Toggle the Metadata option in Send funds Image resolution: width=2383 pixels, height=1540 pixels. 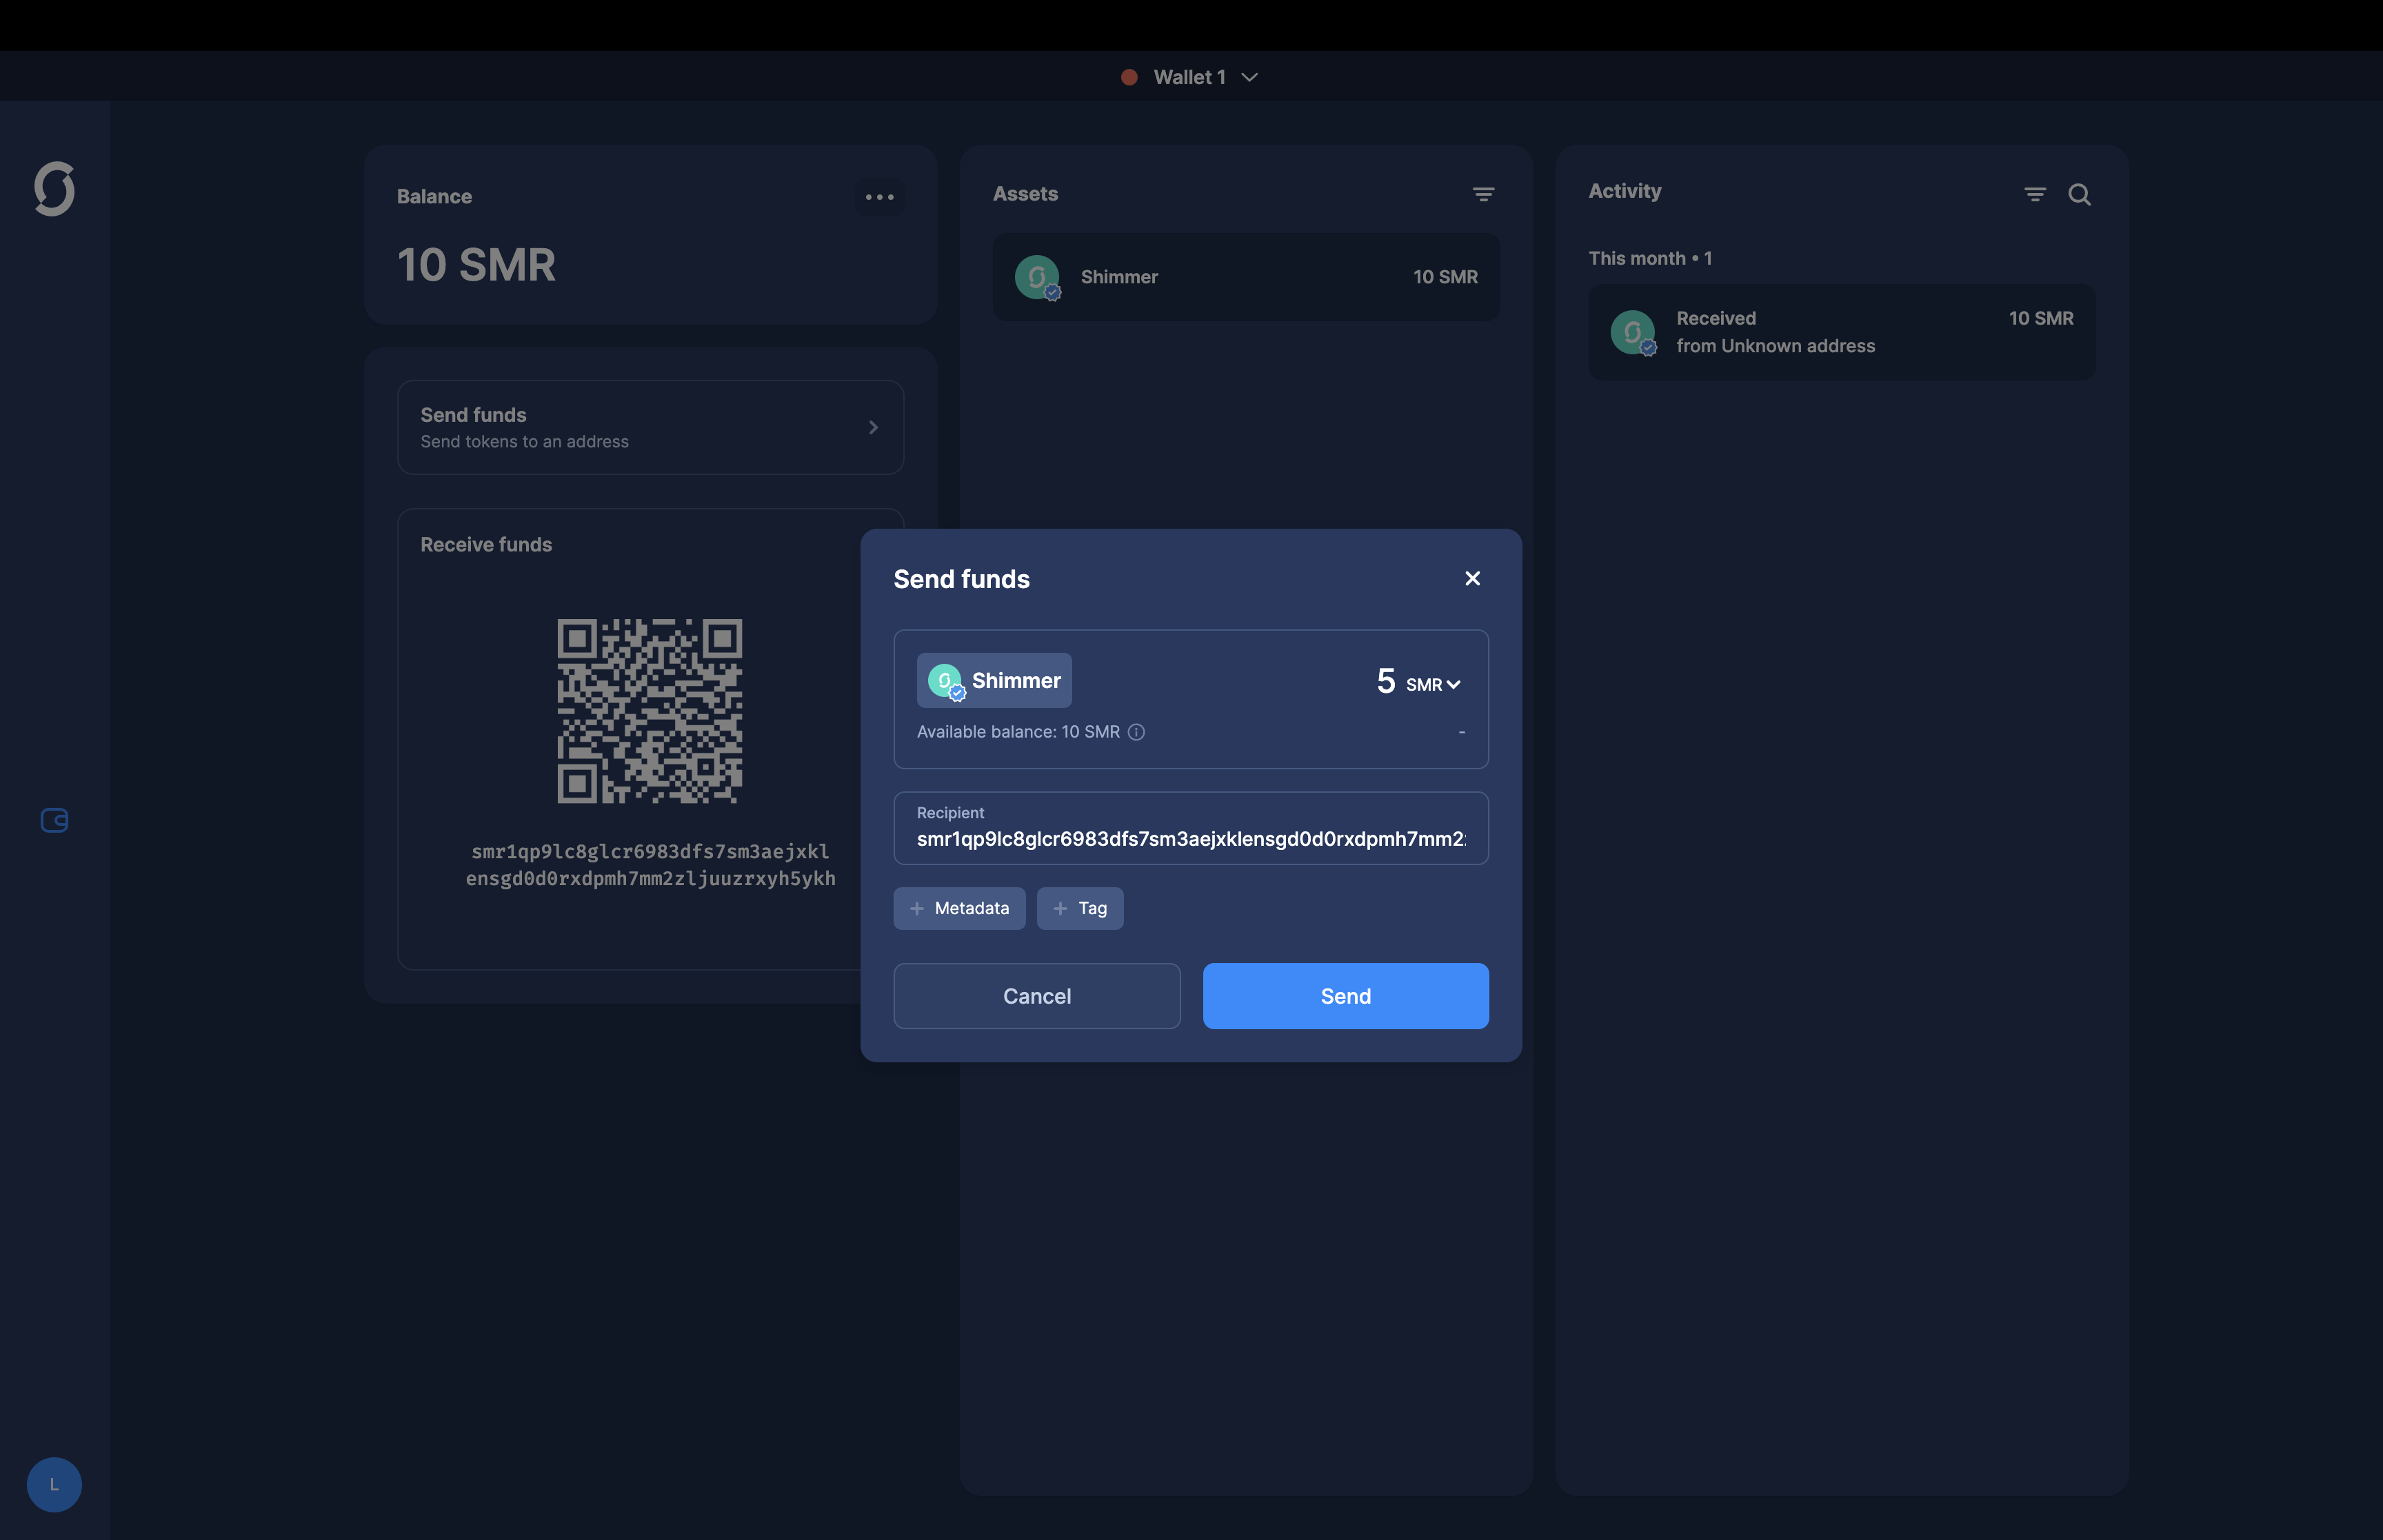[x=957, y=906]
